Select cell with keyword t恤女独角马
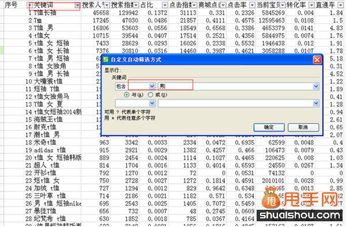Screen dimensions: 346x227 (57, 97)
